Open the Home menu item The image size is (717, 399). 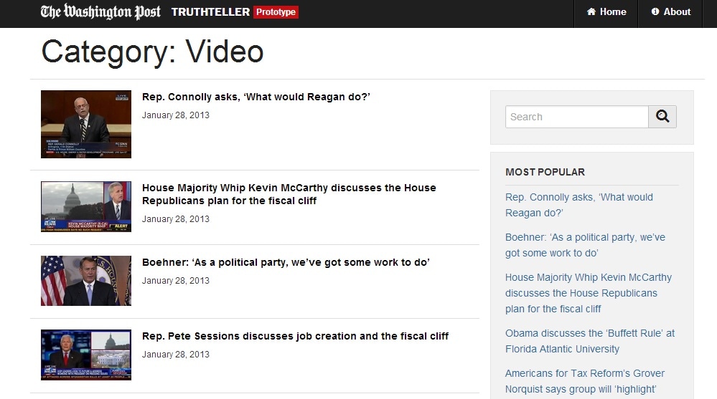pos(606,12)
